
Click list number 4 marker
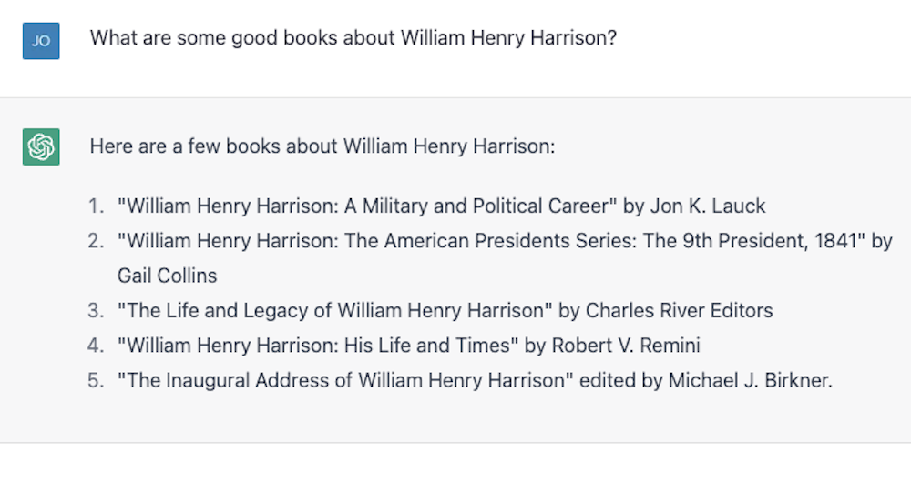(96, 345)
